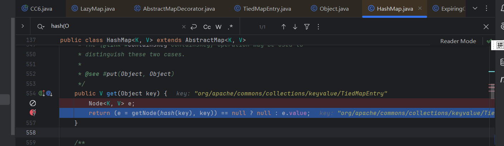This screenshot has height=146, width=504.
Task: Open search filter options funnel icon
Action: pyautogui.click(x=307, y=27)
